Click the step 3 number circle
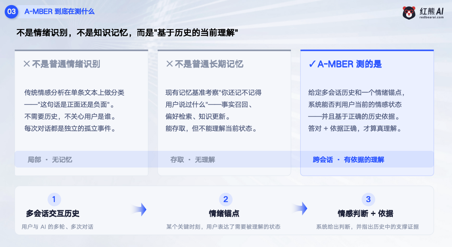 [x=368, y=199]
